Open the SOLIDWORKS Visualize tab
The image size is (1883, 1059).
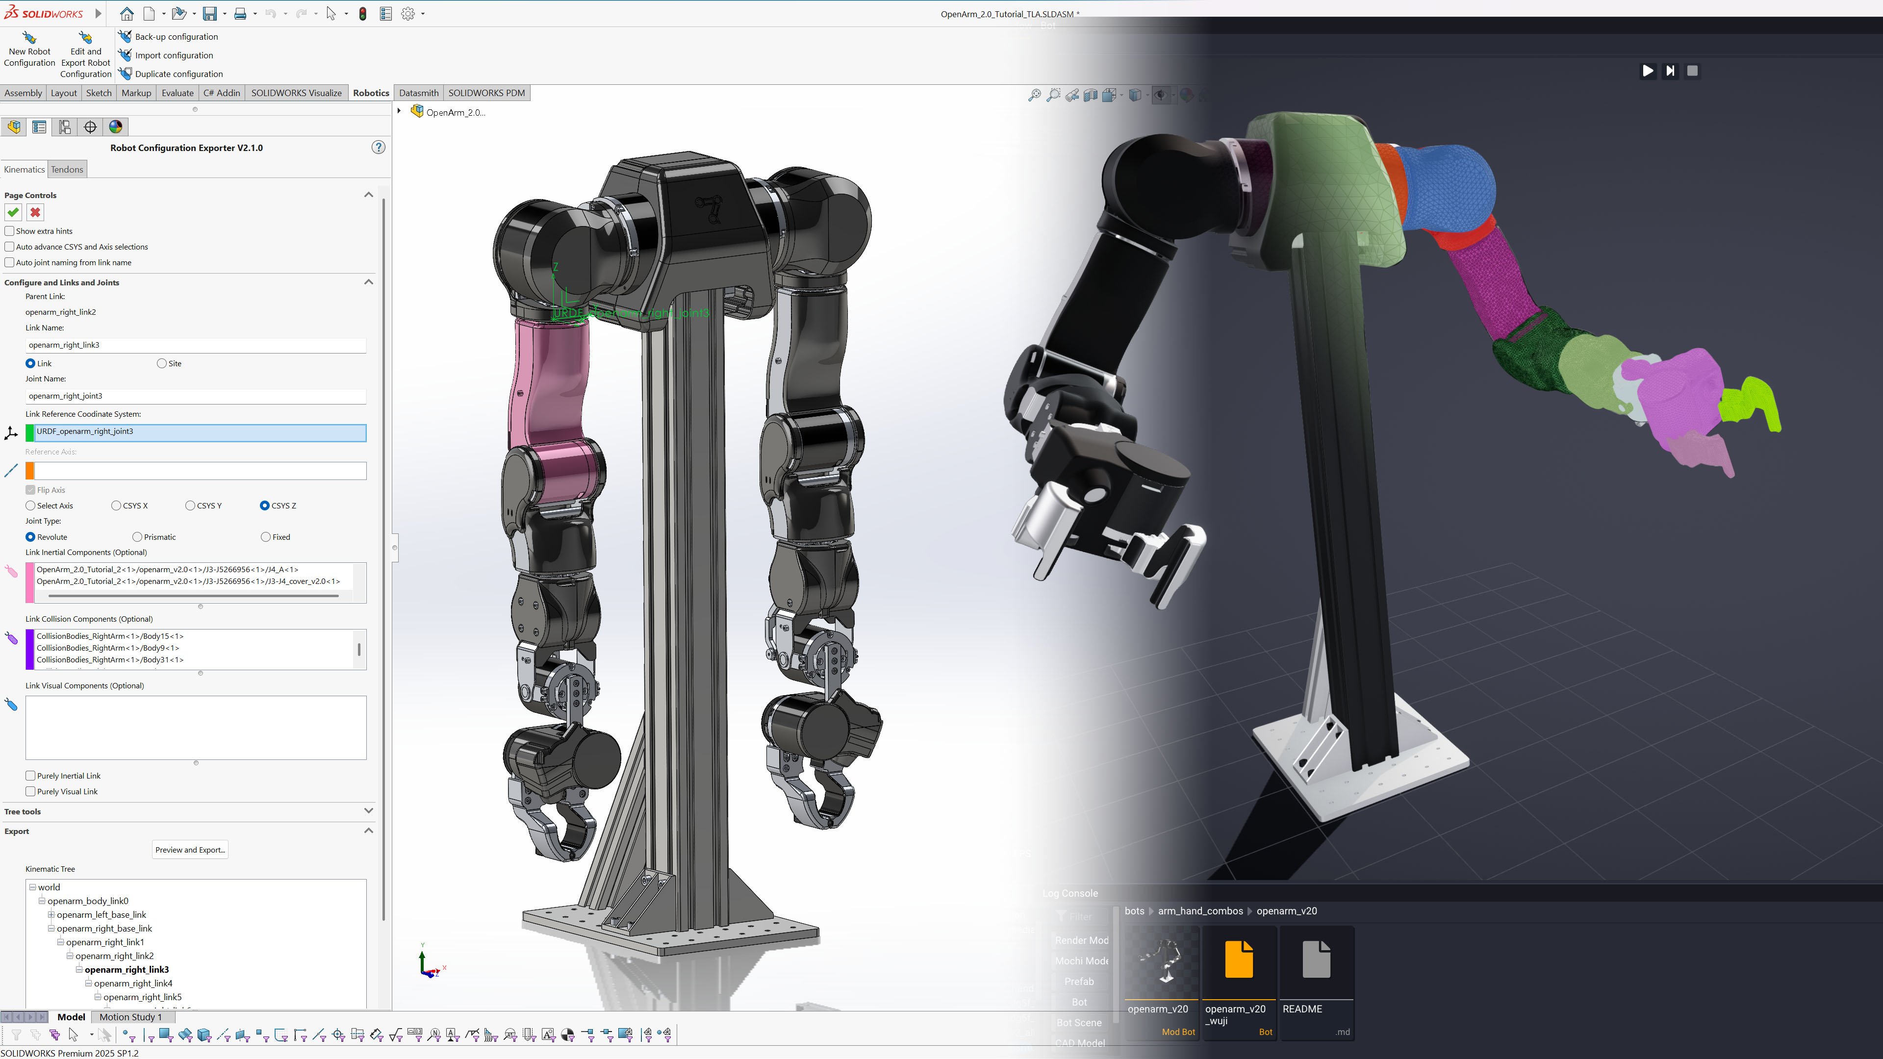pyautogui.click(x=296, y=93)
